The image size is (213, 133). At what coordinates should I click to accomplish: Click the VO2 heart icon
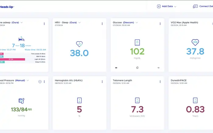(195, 42)
